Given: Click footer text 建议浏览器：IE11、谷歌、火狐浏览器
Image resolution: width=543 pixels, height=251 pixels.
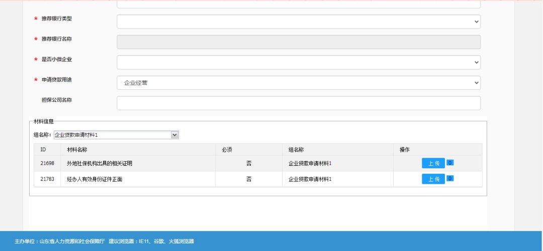Looking at the screenshot, I should 151,241.
